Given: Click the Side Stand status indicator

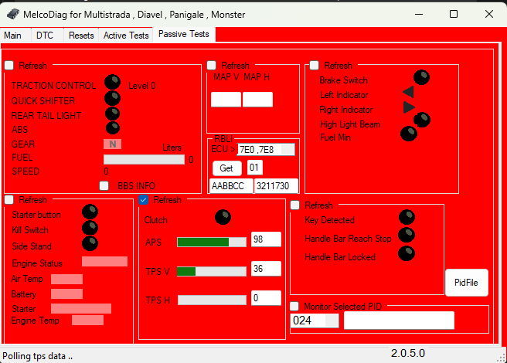Looking at the screenshot, I should coord(90,243).
